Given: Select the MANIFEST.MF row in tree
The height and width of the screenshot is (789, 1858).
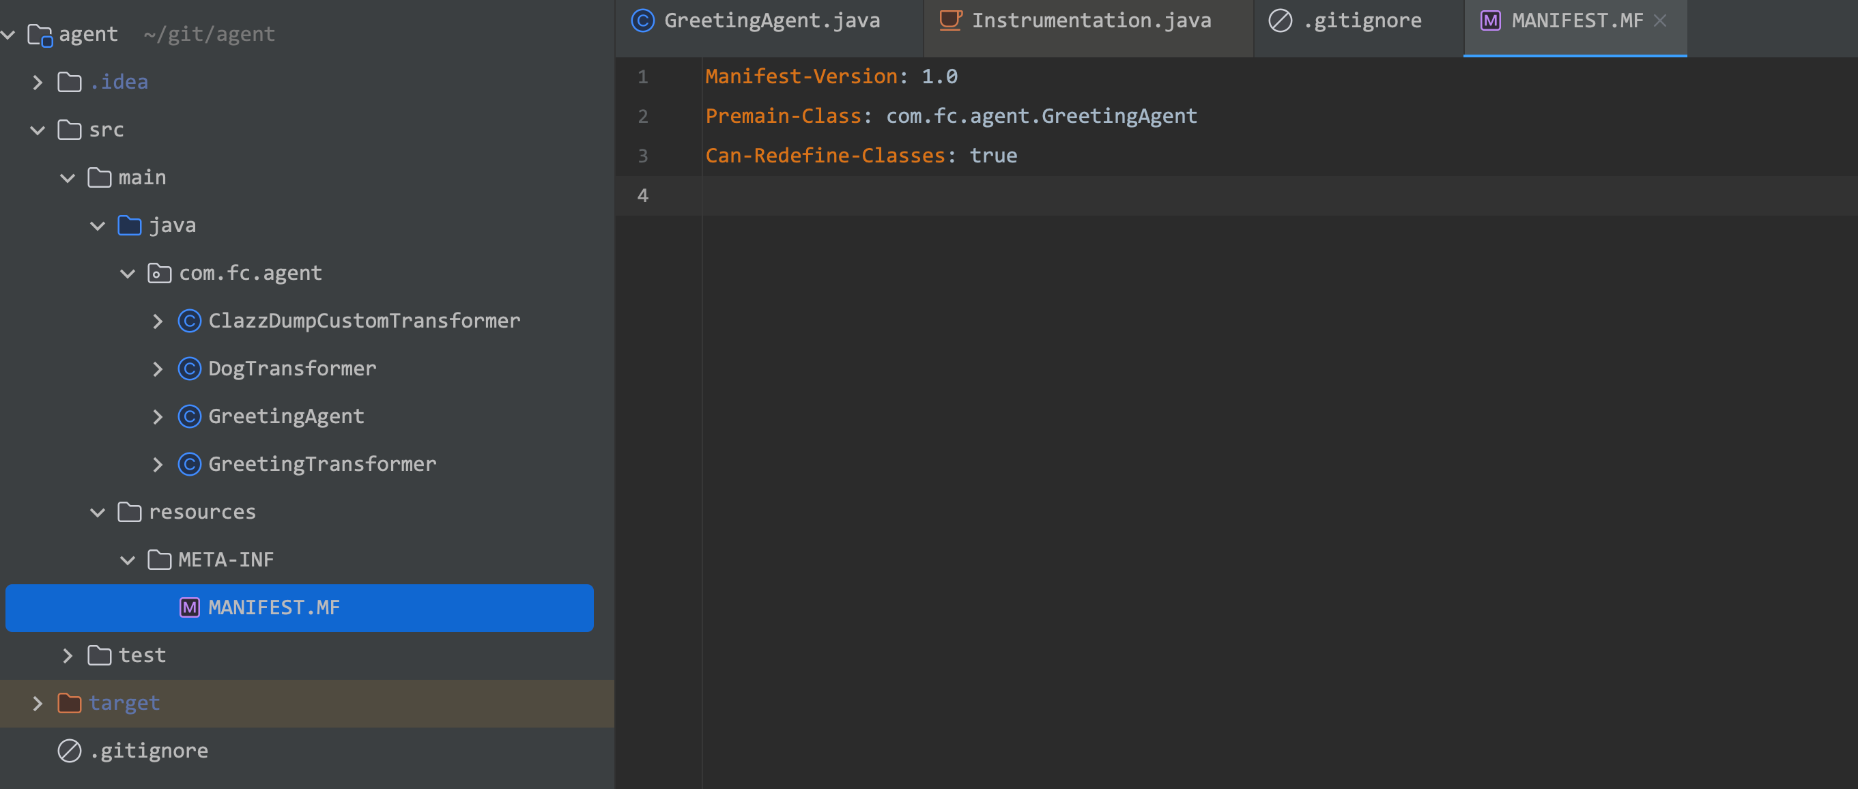Looking at the screenshot, I should click(x=300, y=608).
